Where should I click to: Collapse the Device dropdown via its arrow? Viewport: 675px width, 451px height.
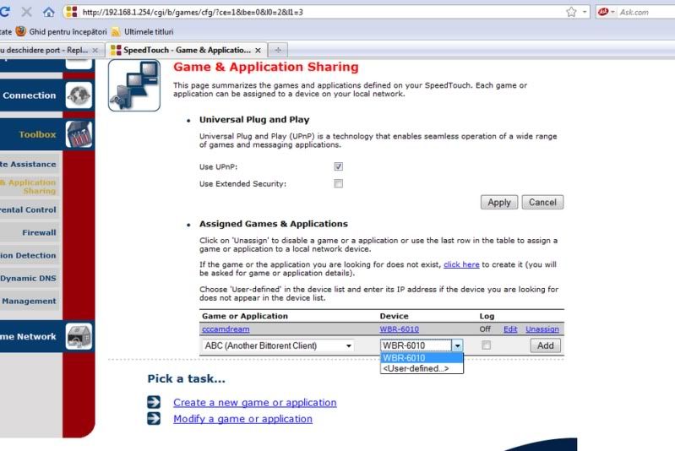[x=457, y=345]
